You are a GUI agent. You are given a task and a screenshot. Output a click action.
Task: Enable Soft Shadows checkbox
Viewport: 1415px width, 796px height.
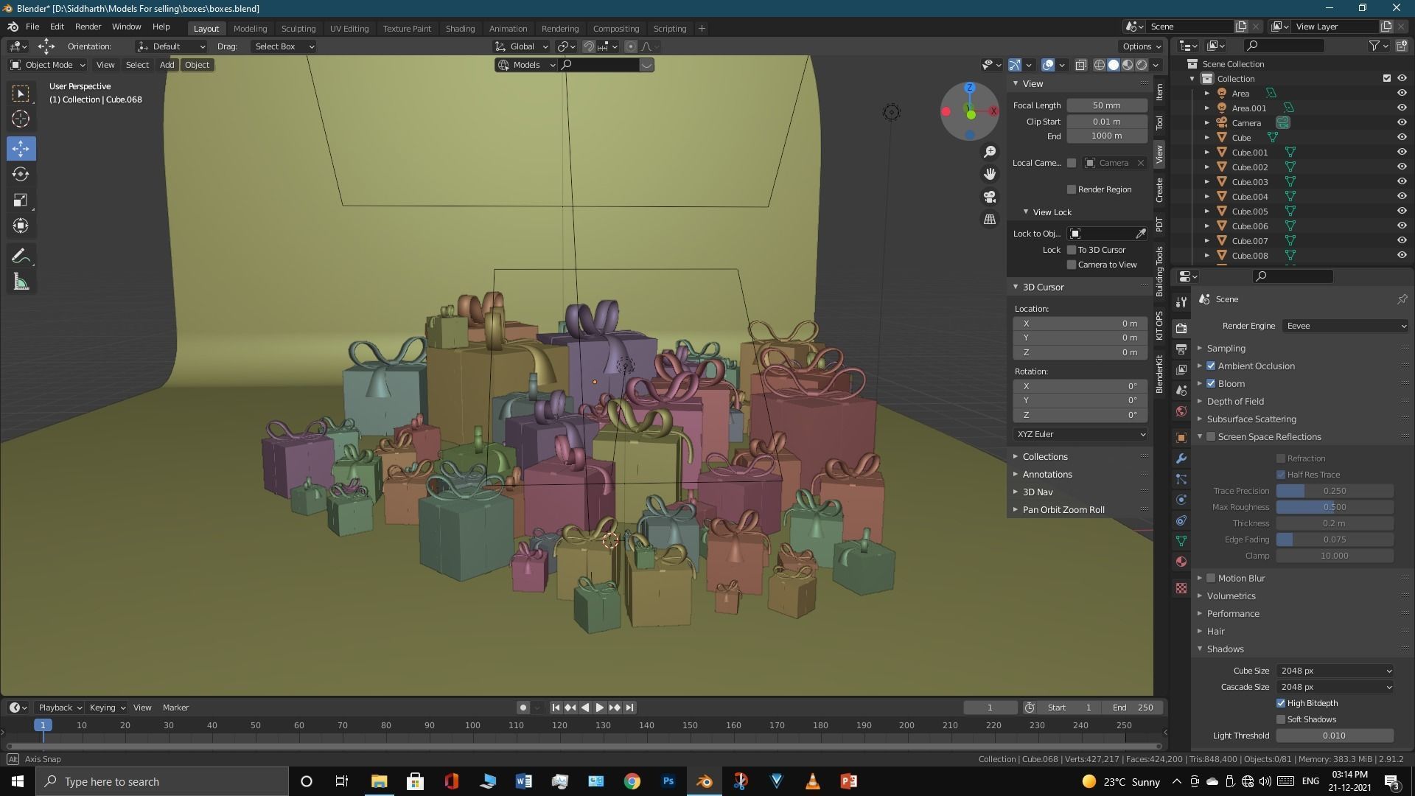coord(1281,719)
